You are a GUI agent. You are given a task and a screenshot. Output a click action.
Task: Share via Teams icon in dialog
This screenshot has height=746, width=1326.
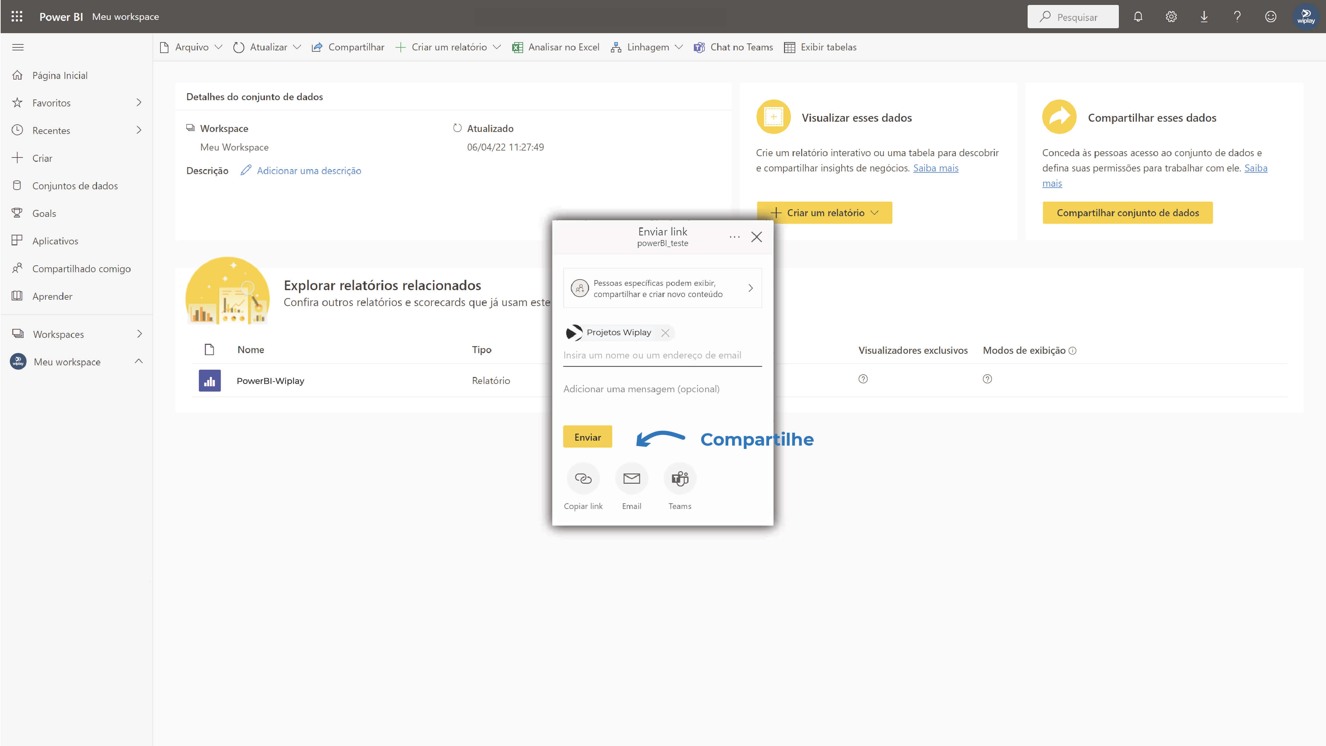[680, 479]
